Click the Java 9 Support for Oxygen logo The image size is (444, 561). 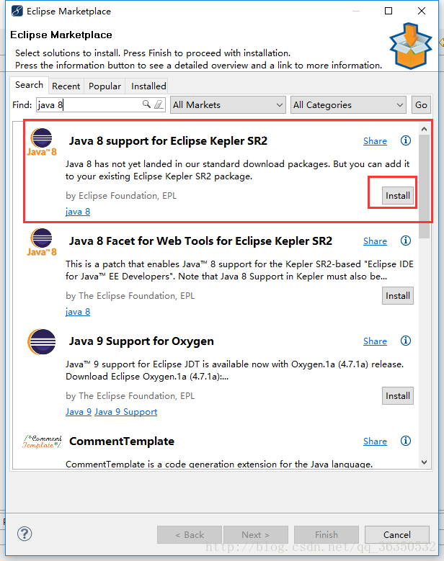tap(42, 341)
